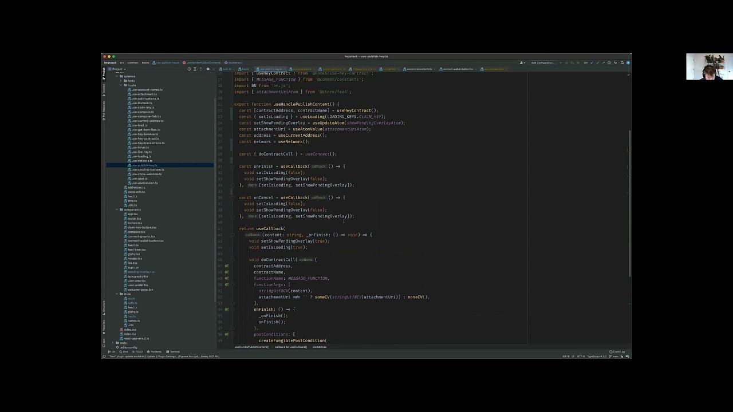Collapse the store folder

click(x=117, y=294)
